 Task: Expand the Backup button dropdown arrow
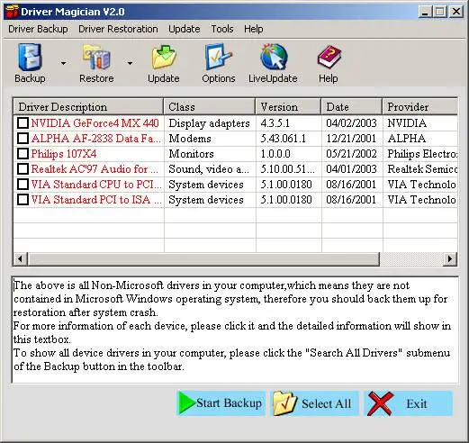(x=63, y=63)
